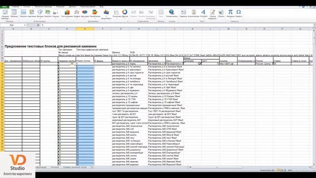Expand the formula bar

click(315, 25)
